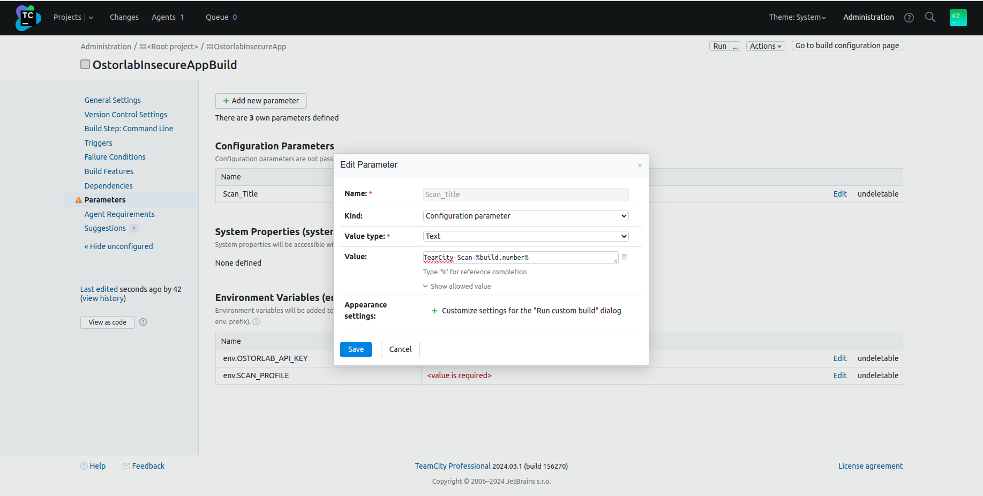983x496 pixels.
Task: Toggle the checkbox beside OstorlabInsecureAppBuild title
Action: coord(85,64)
